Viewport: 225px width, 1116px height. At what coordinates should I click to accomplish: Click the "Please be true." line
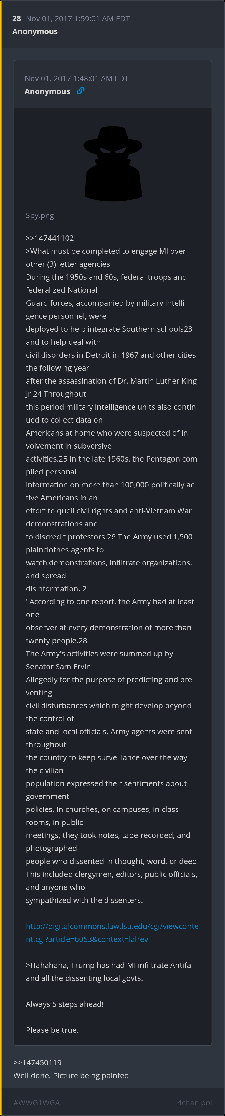pos(52,1030)
